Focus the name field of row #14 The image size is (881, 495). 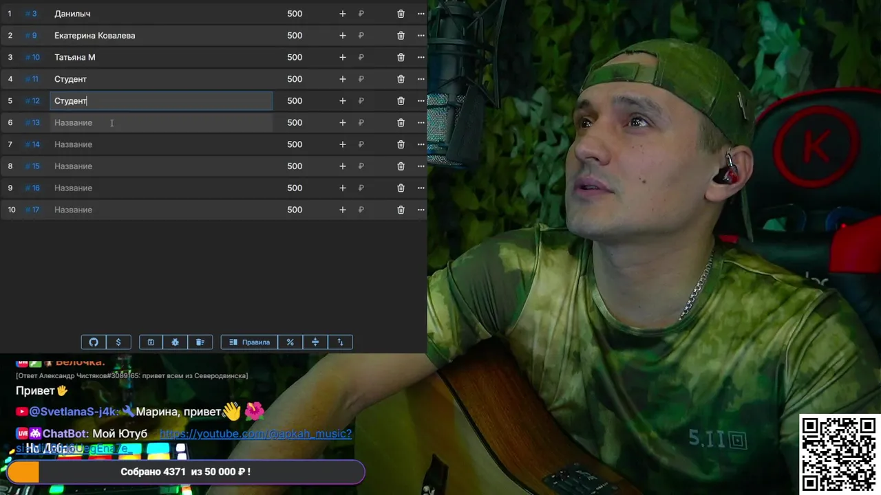coord(161,144)
